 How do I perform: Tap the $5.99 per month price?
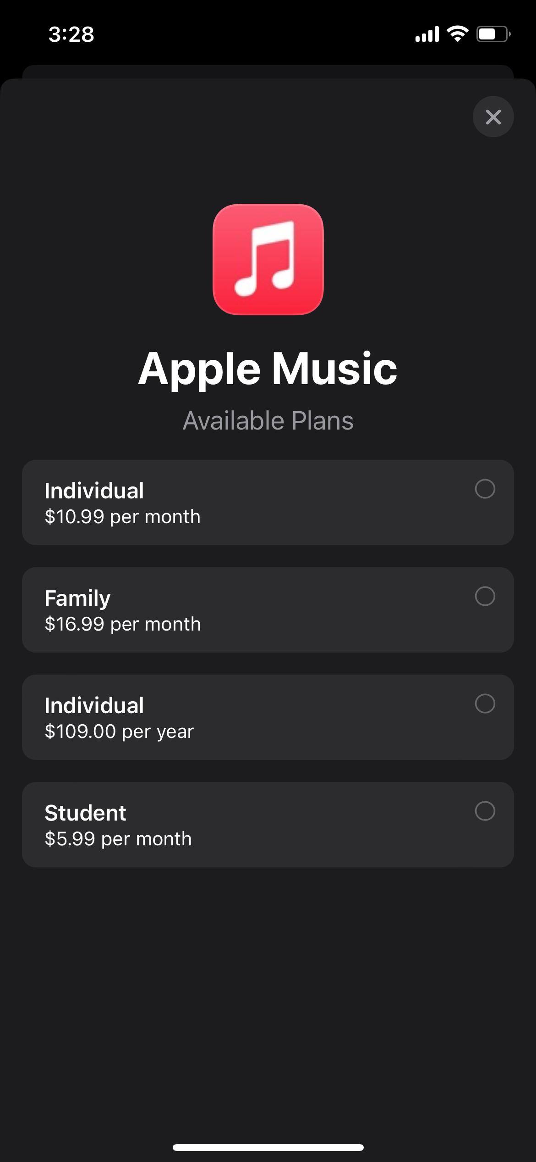(x=118, y=839)
